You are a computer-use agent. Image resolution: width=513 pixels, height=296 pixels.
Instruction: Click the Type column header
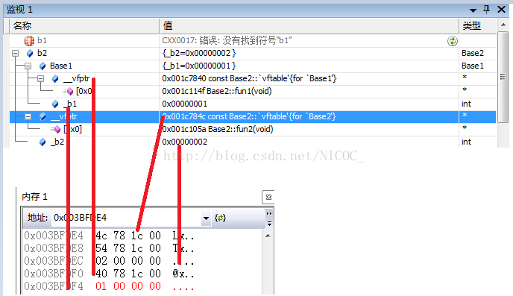click(x=478, y=26)
